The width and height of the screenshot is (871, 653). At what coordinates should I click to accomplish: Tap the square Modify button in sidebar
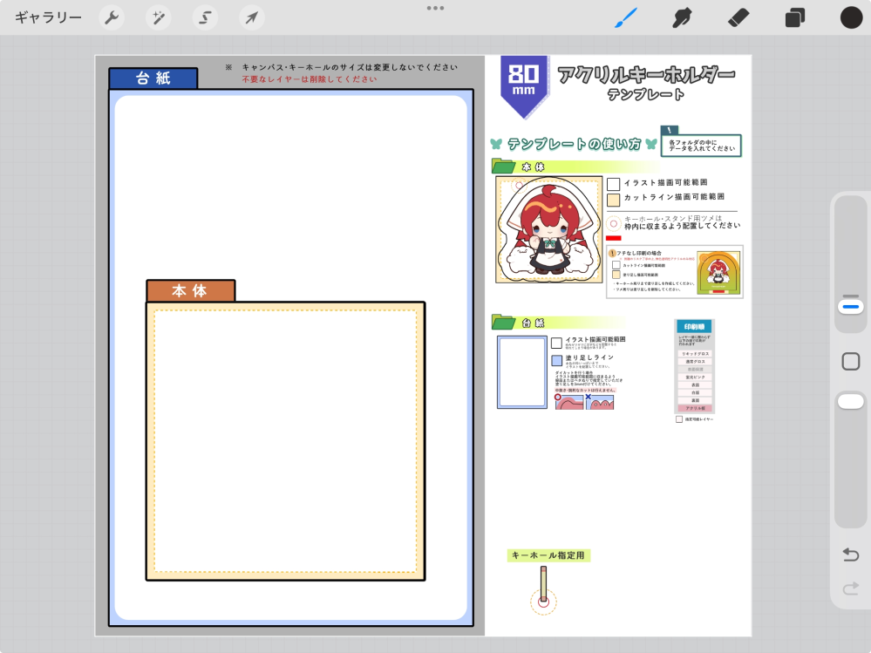[x=850, y=362]
